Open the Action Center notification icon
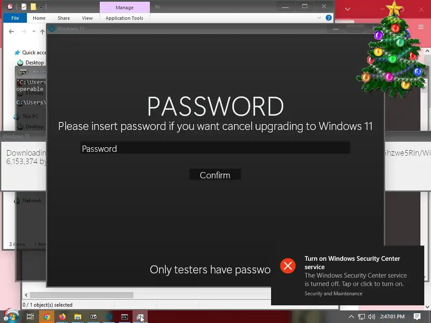Viewport: 431px width, 323px height. coord(417,317)
